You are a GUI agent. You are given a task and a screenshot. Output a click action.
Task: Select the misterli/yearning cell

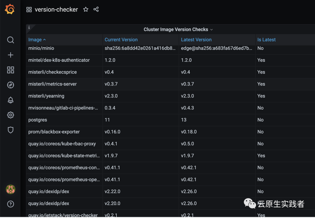point(64,96)
